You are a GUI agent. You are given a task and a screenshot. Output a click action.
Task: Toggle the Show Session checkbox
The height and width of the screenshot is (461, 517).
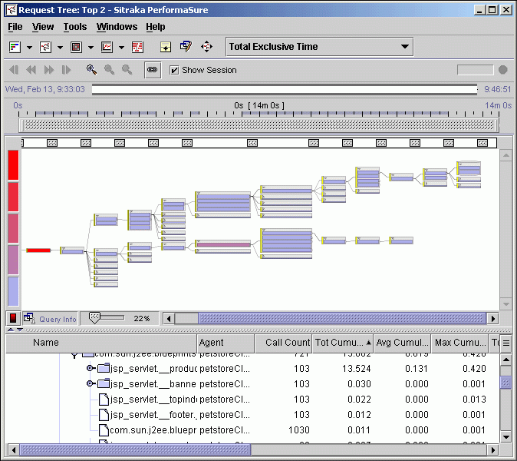pos(174,70)
